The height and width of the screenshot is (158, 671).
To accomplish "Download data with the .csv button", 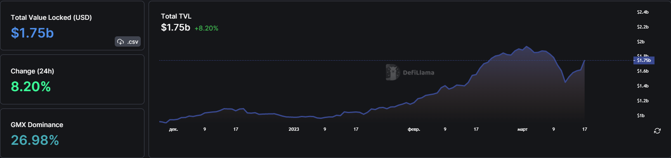I will [128, 42].
